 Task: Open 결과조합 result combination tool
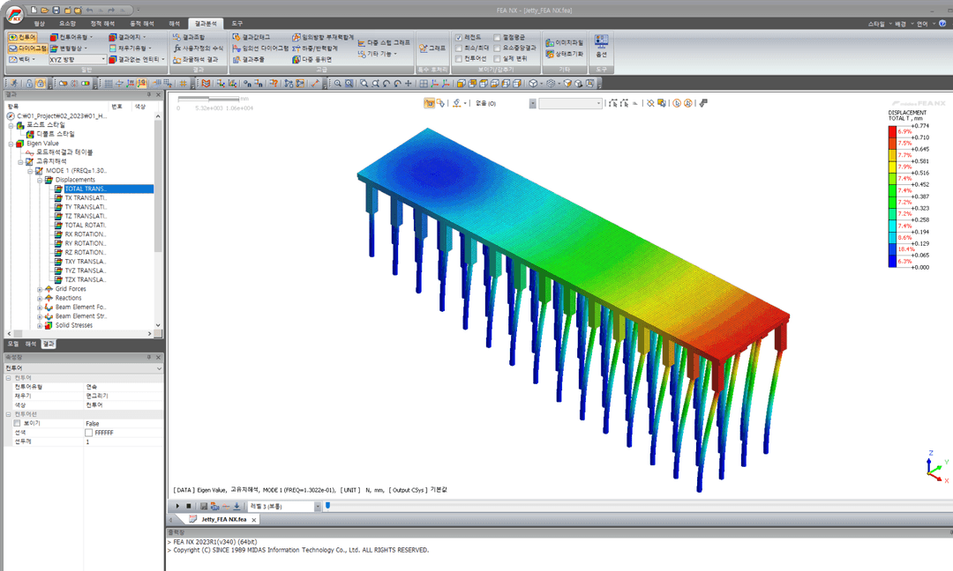tap(190, 38)
